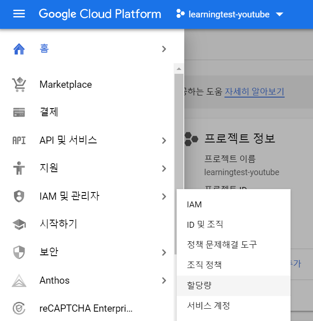Click the 지원 support person icon
Viewport: 313px width, 321px height.
point(19,168)
